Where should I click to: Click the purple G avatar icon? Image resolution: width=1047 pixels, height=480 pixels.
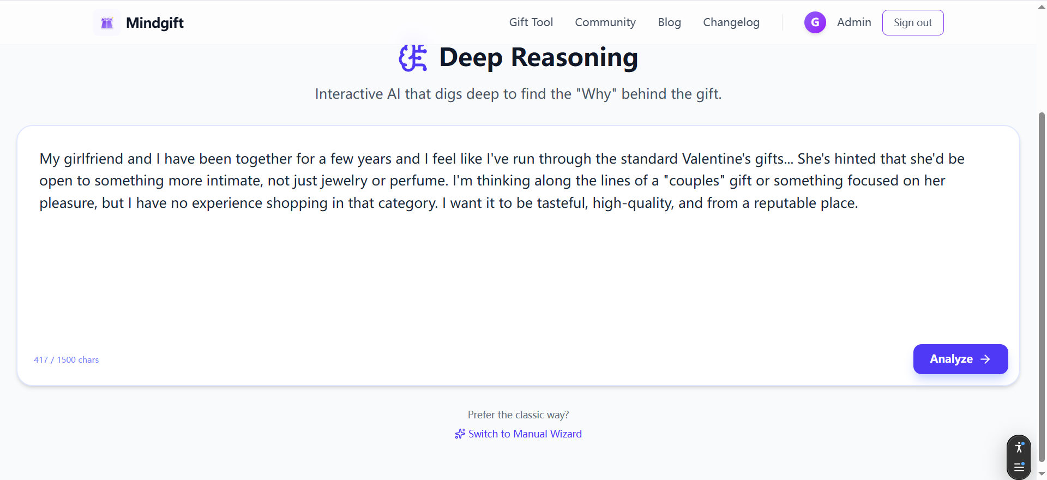(x=815, y=22)
